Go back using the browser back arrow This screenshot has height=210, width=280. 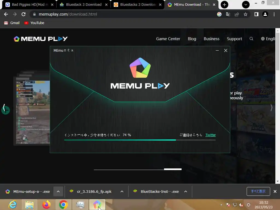(6, 14)
